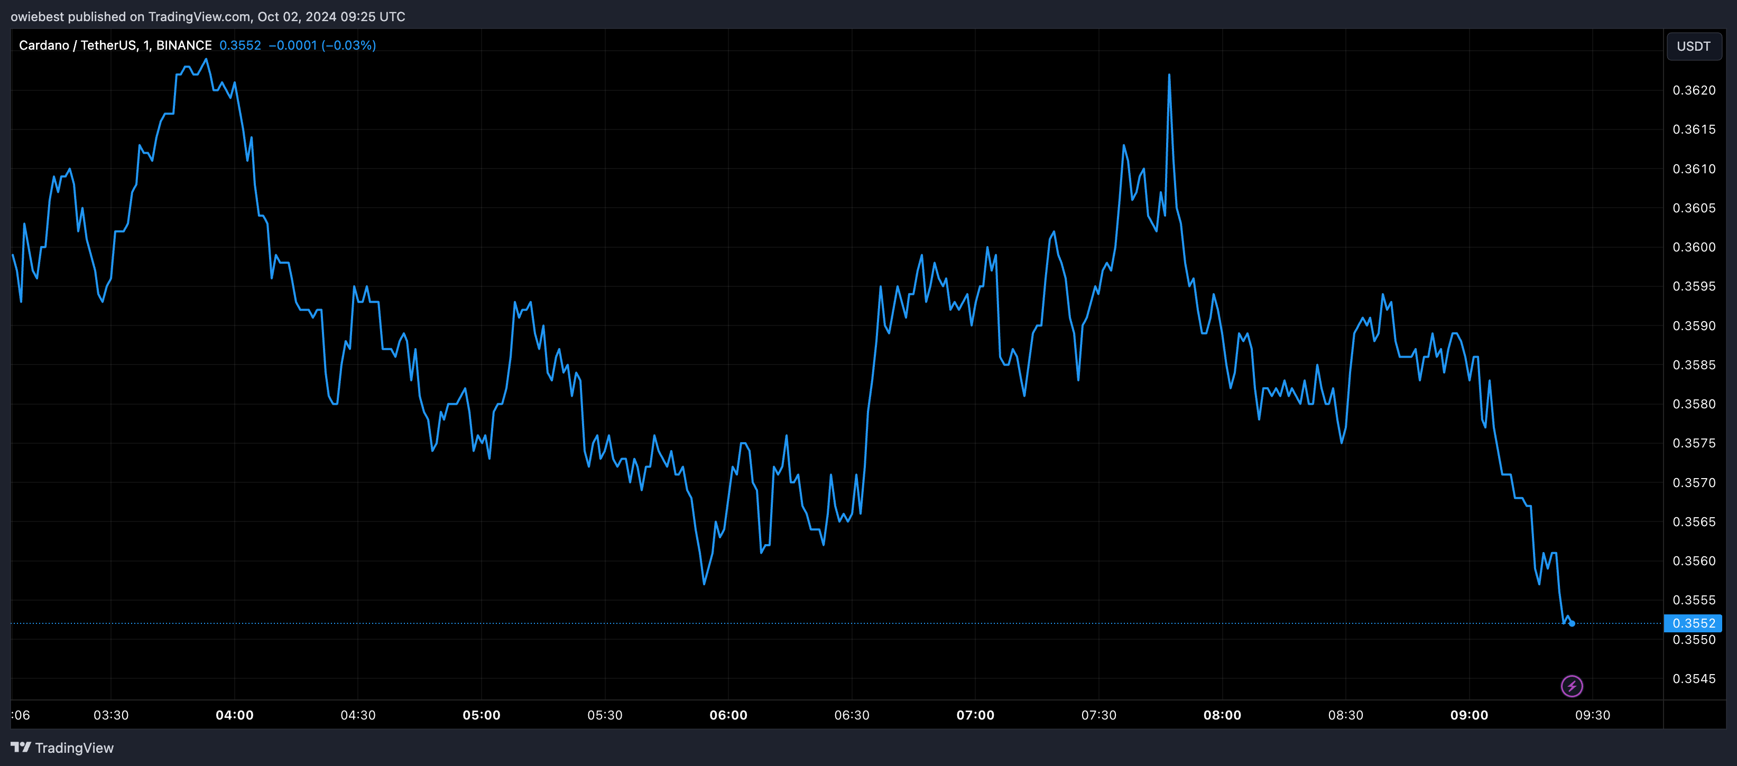Open the TradingView.com link in the header
This screenshot has width=1737, height=766.
click(198, 16)
